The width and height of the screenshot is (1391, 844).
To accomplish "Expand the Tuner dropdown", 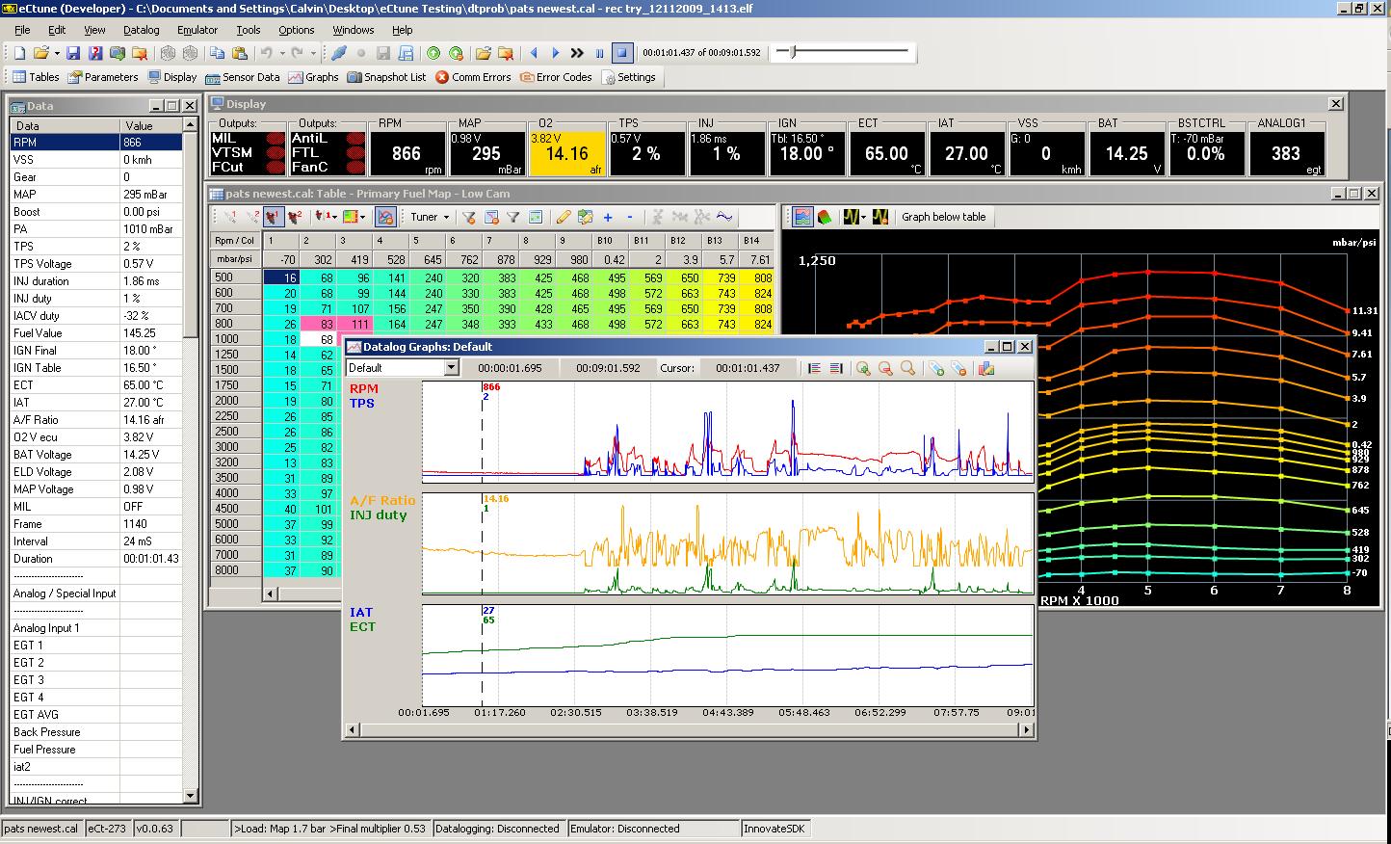I will [x=430, y=217].
